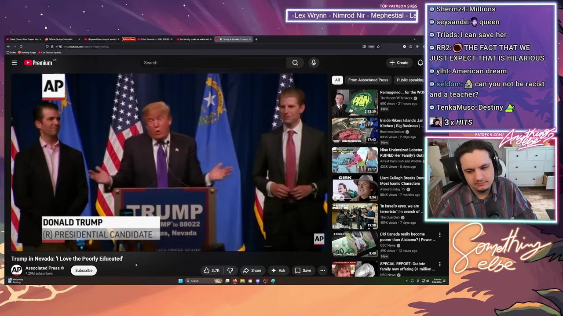The width and height of the screenshot is (563, 316).
Task: Open 'In Israel's eyes, we are terrorists' thumbnail
Action: pyautogui.click(x=355, y=216)
